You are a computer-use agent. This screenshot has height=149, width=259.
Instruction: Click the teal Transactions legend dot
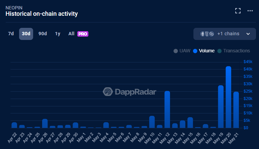coord(220,51)
